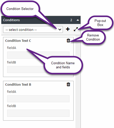Open the select condition dropdown

(33, 30)
